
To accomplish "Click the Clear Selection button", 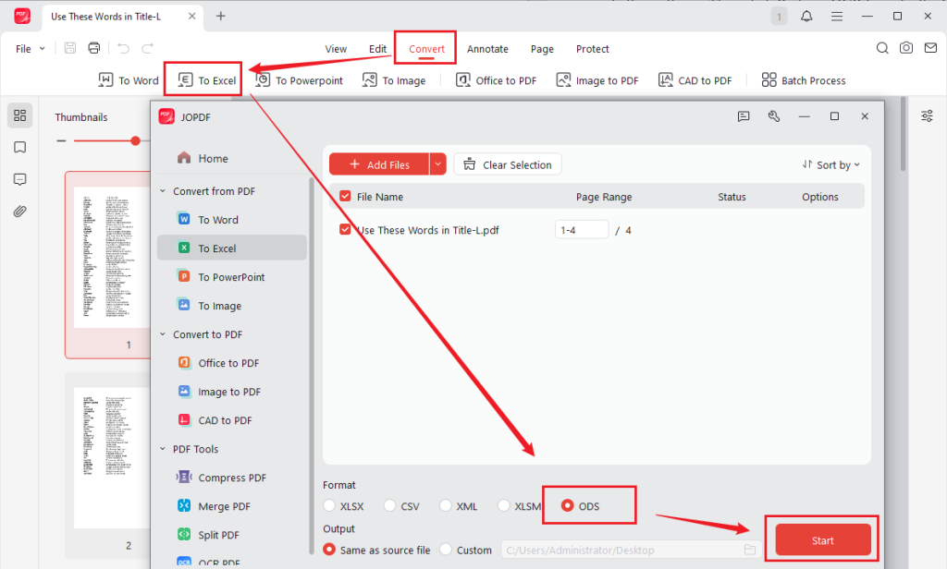I will click(508, 164).
